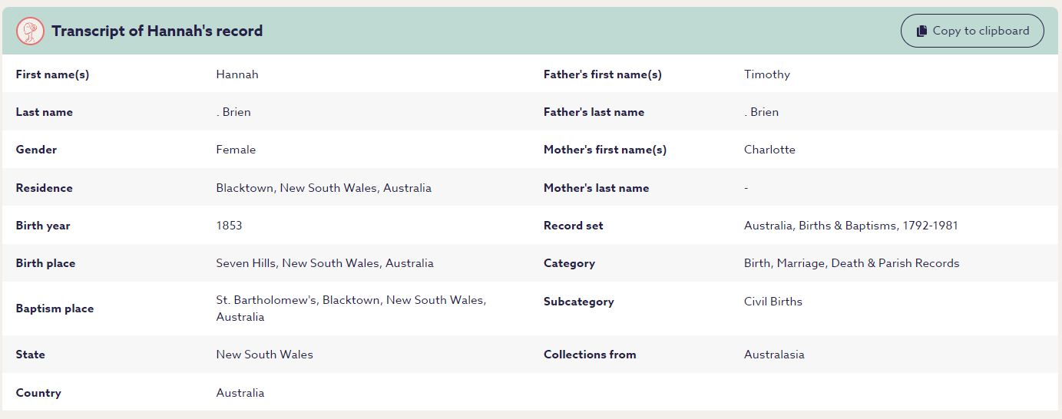This screenshot has width=1062, height=419.
Task: Click the birth year value '1853'
Action: pos(229,226)
